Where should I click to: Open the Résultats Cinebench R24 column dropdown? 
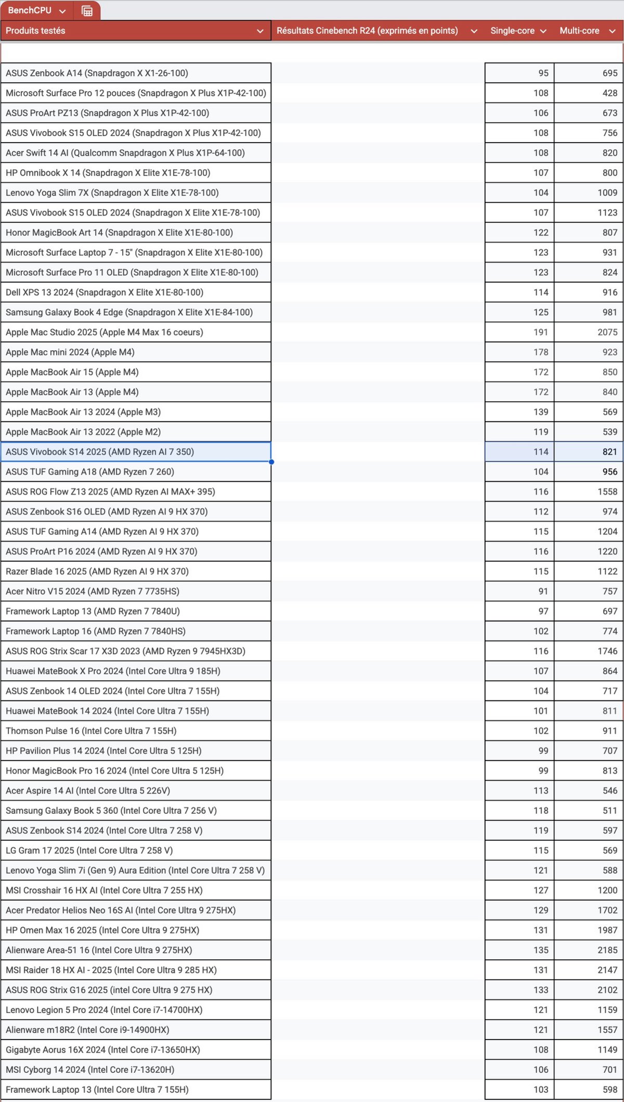coord(474,31)
